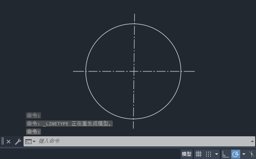Switch to 模型 model space tab
256x159 pixels.
click(x=187, y=154)
